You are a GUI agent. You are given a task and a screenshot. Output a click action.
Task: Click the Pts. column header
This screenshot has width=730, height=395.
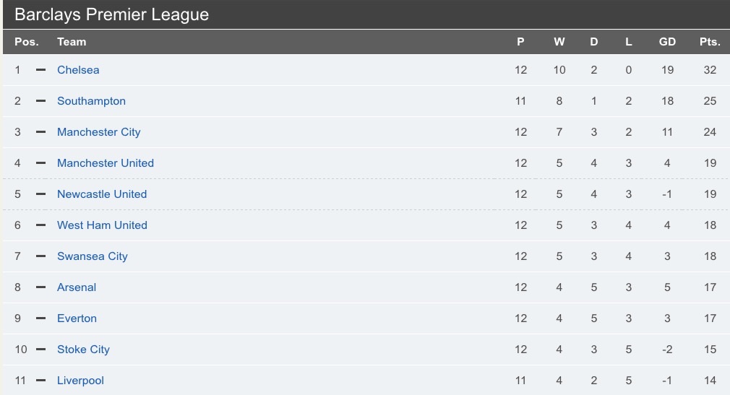(x=710, y=42)
